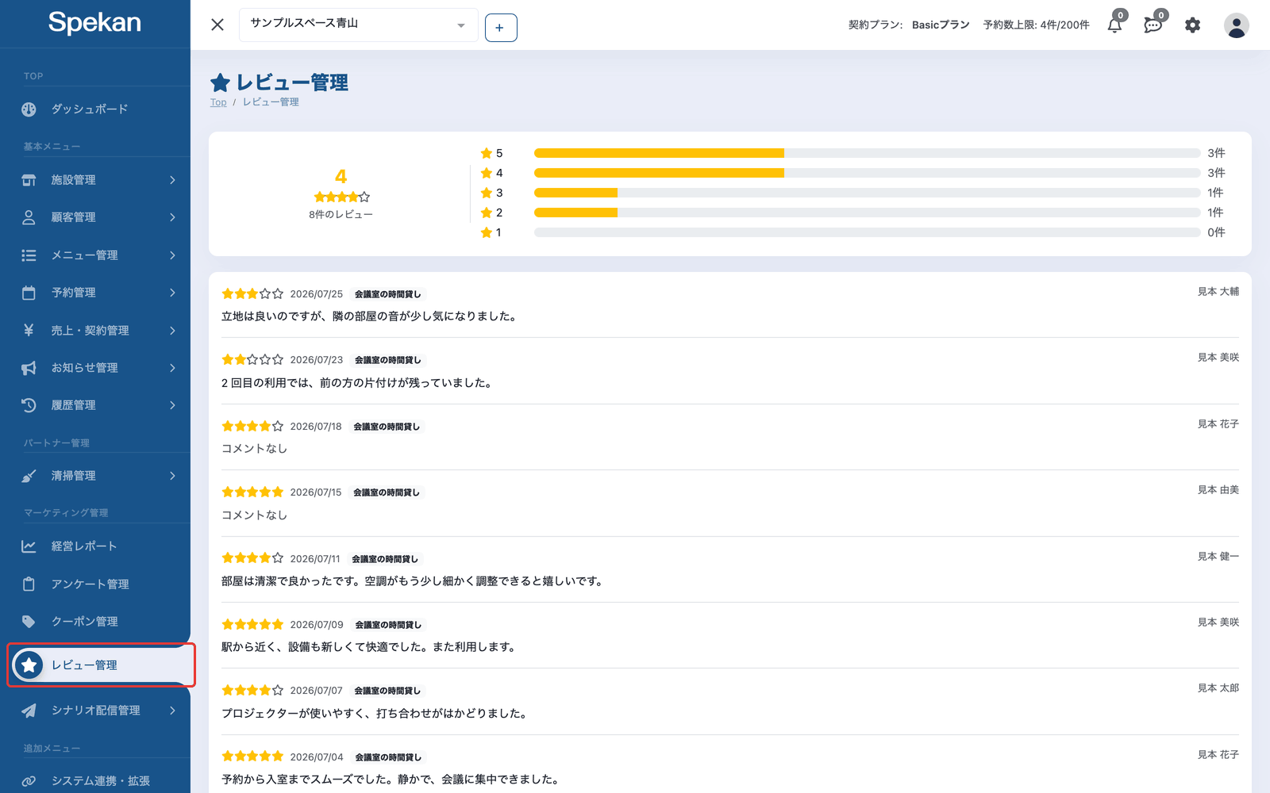The width and height of the screenshot is (1270, 793).
Task: Click the 清掃管理 broom icon
Action: tap(29, 476)
